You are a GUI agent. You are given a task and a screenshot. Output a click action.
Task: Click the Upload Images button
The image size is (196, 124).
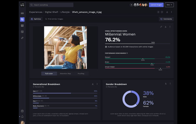(x=156, y=5)
